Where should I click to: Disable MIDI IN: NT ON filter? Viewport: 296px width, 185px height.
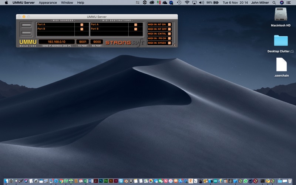point(169,24)
